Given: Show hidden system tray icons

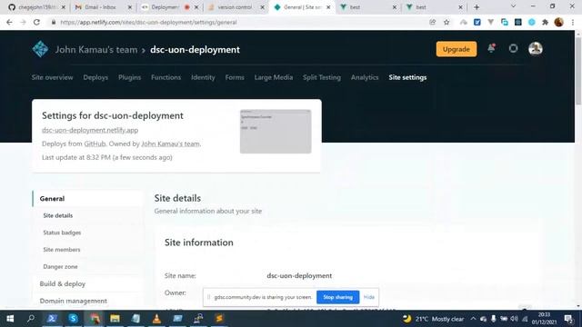Looking at the screenshot, I should (473, 319).
